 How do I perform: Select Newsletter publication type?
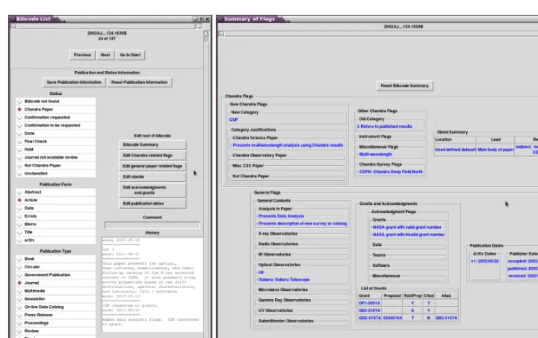pos(55,299)
